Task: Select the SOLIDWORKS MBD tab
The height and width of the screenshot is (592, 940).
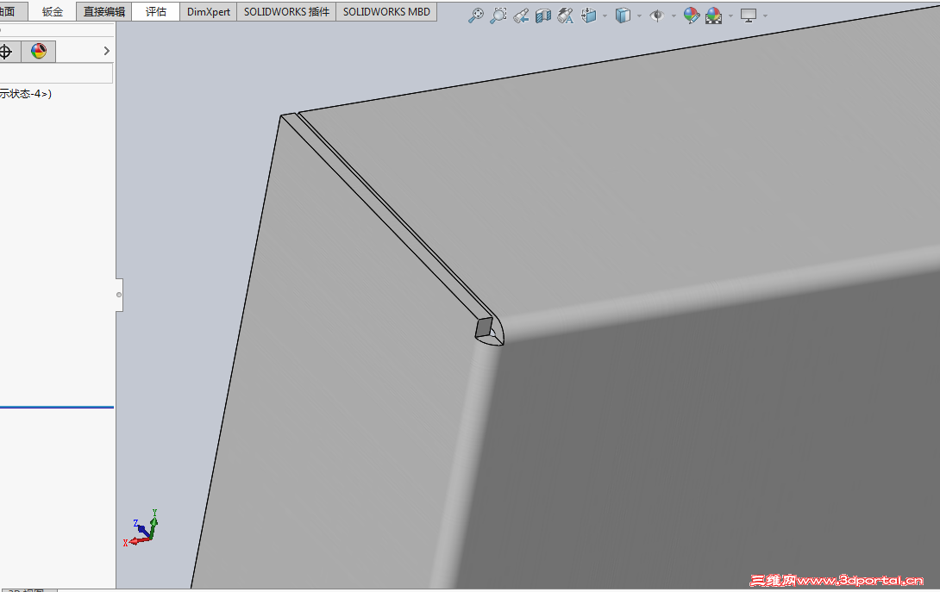Action: [x=386, y=11]
